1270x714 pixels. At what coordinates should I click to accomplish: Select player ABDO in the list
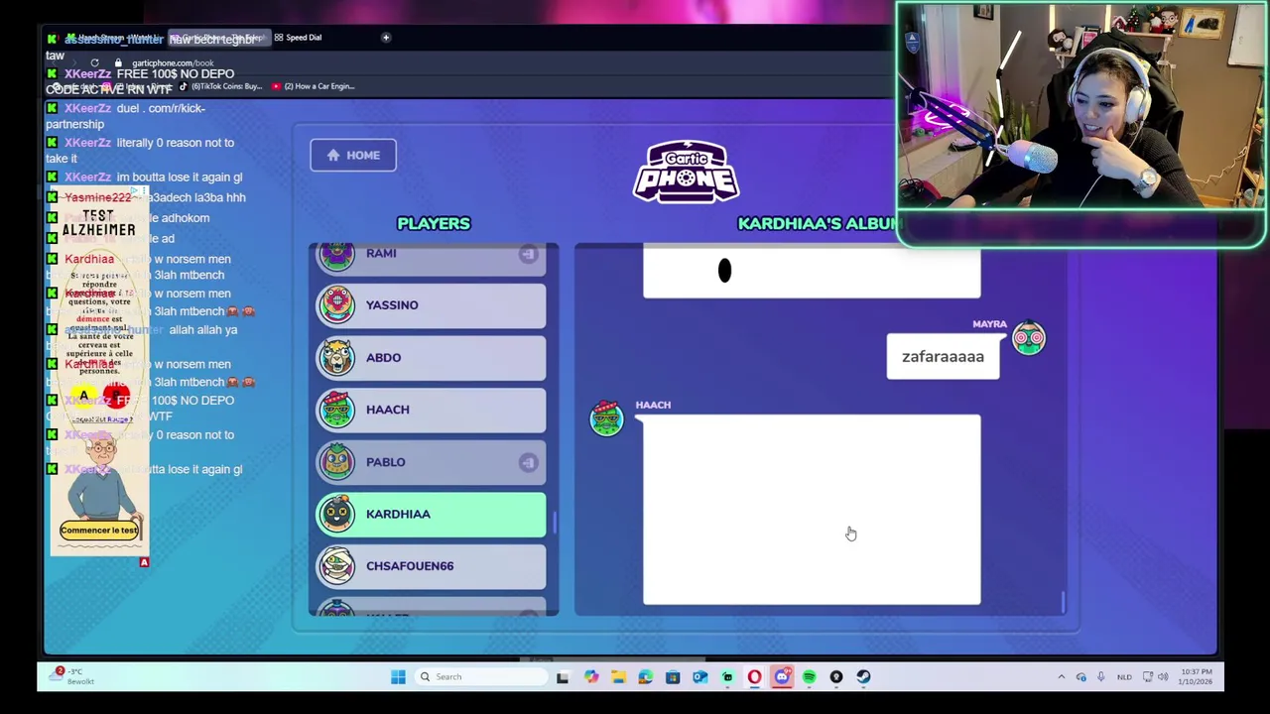tap(432, 358)
